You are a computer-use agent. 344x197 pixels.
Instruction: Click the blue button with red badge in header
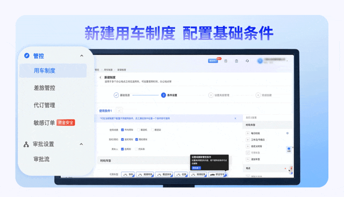click(213, 61)
